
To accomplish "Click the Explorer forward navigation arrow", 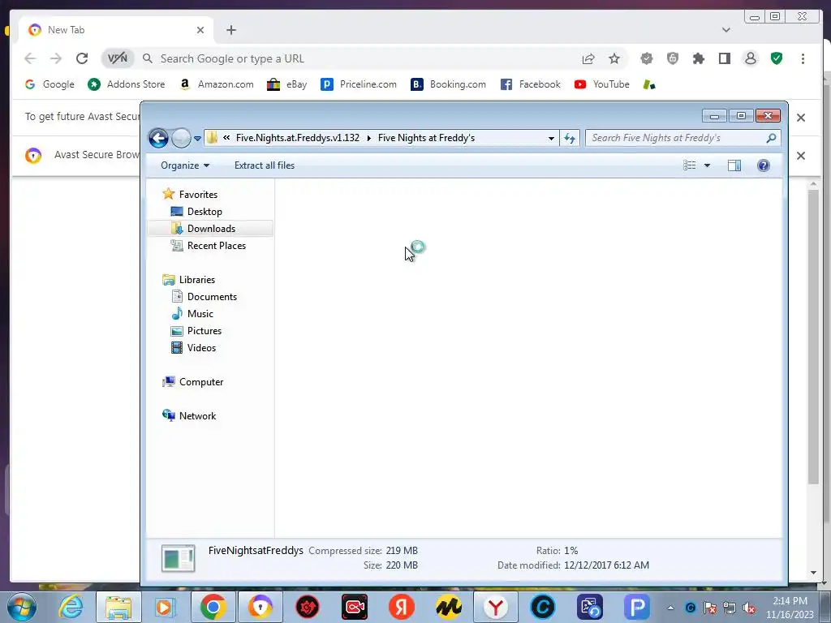I will click(181, 138).
